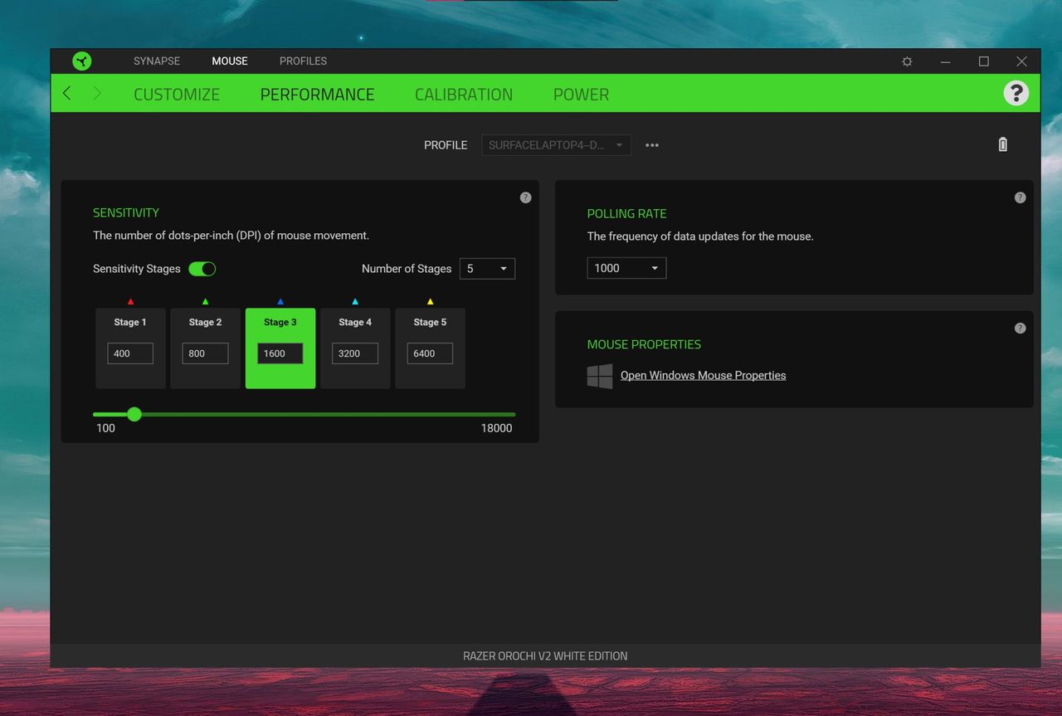Close the Razer Synapse window
Viewport: 1062px width, 716px height.
[1021, 61]
